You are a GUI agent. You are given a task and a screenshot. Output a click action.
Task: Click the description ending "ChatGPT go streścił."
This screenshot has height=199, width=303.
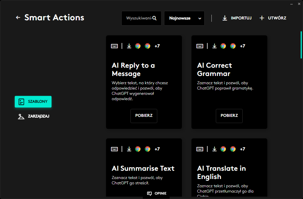tap(137, 180)
